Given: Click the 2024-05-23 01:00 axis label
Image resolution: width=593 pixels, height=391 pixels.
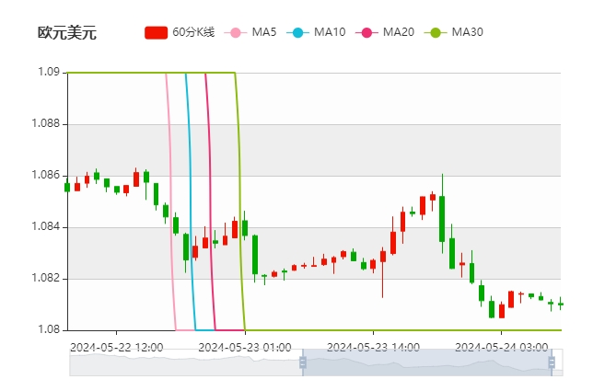Looking at the screenshot, I should coord(245,347).
